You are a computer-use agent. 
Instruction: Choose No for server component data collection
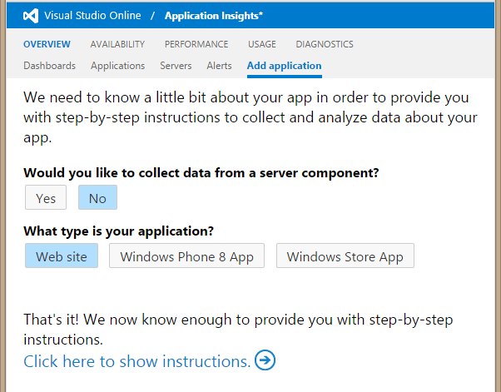click(x=97, y=198)
